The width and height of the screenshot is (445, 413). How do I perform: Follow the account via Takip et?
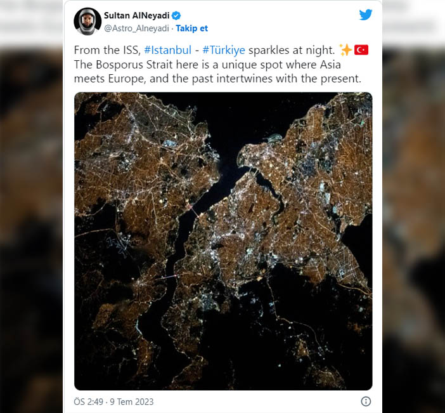[192, 29]
